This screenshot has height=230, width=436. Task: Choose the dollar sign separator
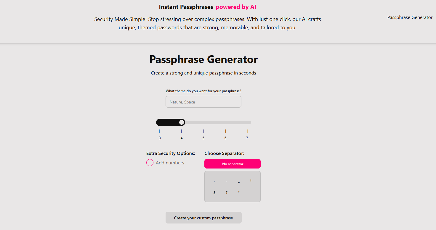214,193
